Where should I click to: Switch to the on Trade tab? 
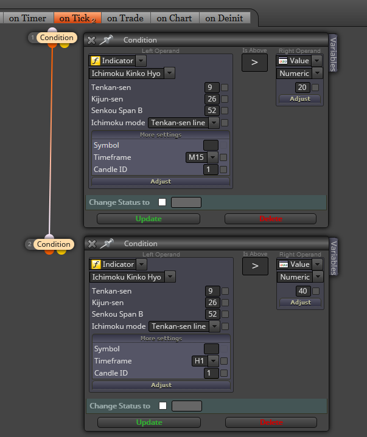coord(125,18)
